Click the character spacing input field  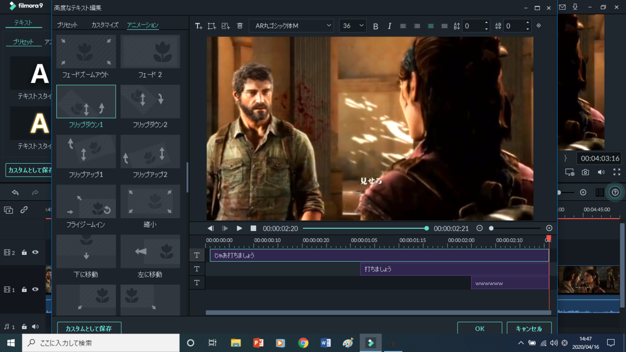[514, 26]
